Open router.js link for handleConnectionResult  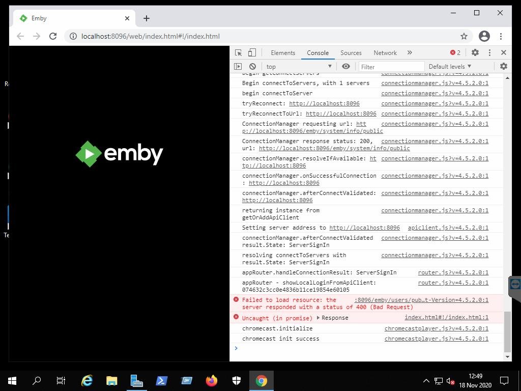tap(453, 273)
